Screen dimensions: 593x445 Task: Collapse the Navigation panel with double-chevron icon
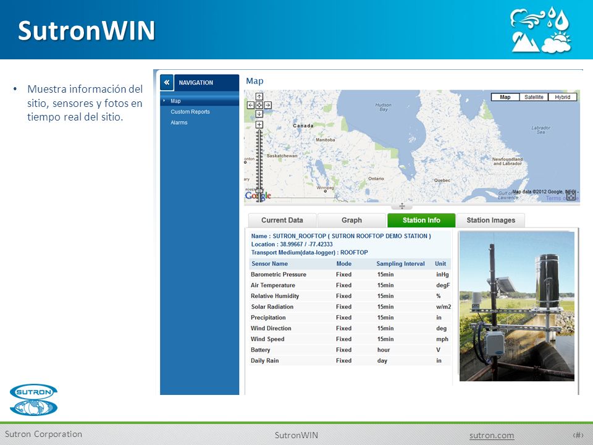point(167,82)
